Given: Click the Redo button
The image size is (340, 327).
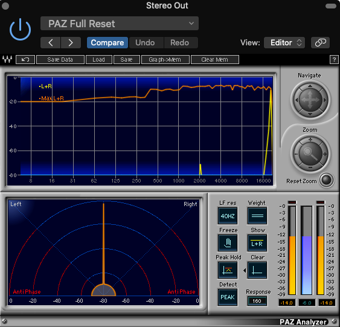Looking at the screenshot, I should pyautogui.click(x=179, y=42).
